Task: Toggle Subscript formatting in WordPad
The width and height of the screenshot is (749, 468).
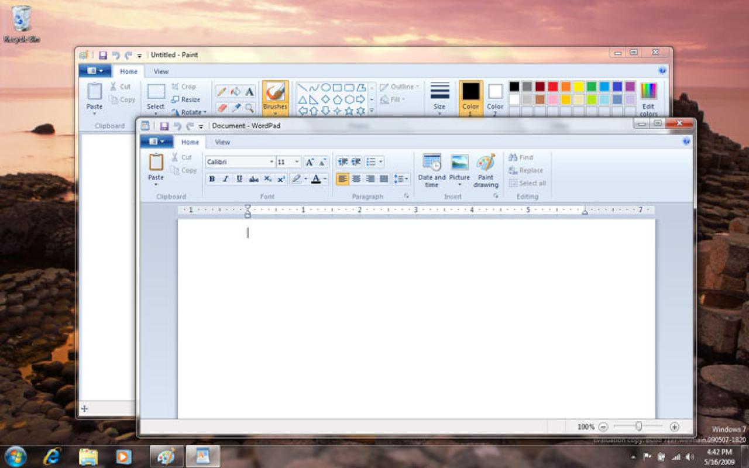Action: pyautogui.click(x=267, y=179)
